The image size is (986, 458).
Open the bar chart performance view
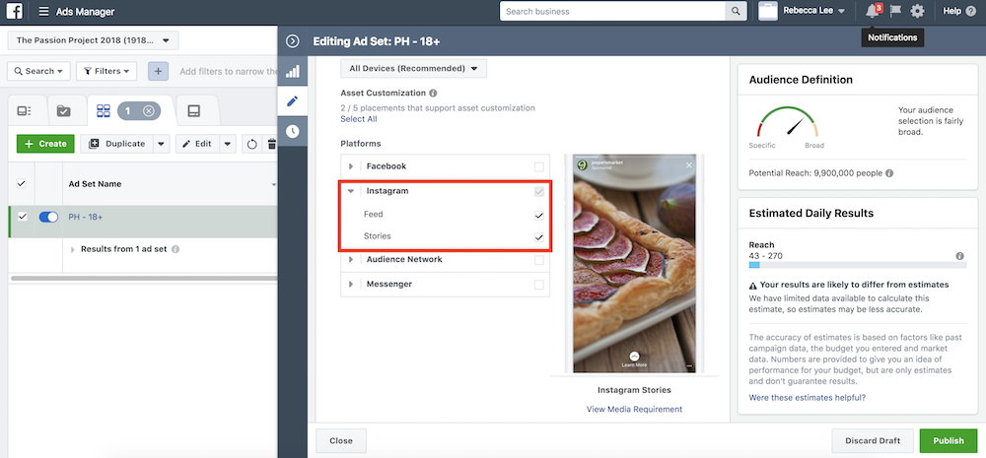[293, 71]
